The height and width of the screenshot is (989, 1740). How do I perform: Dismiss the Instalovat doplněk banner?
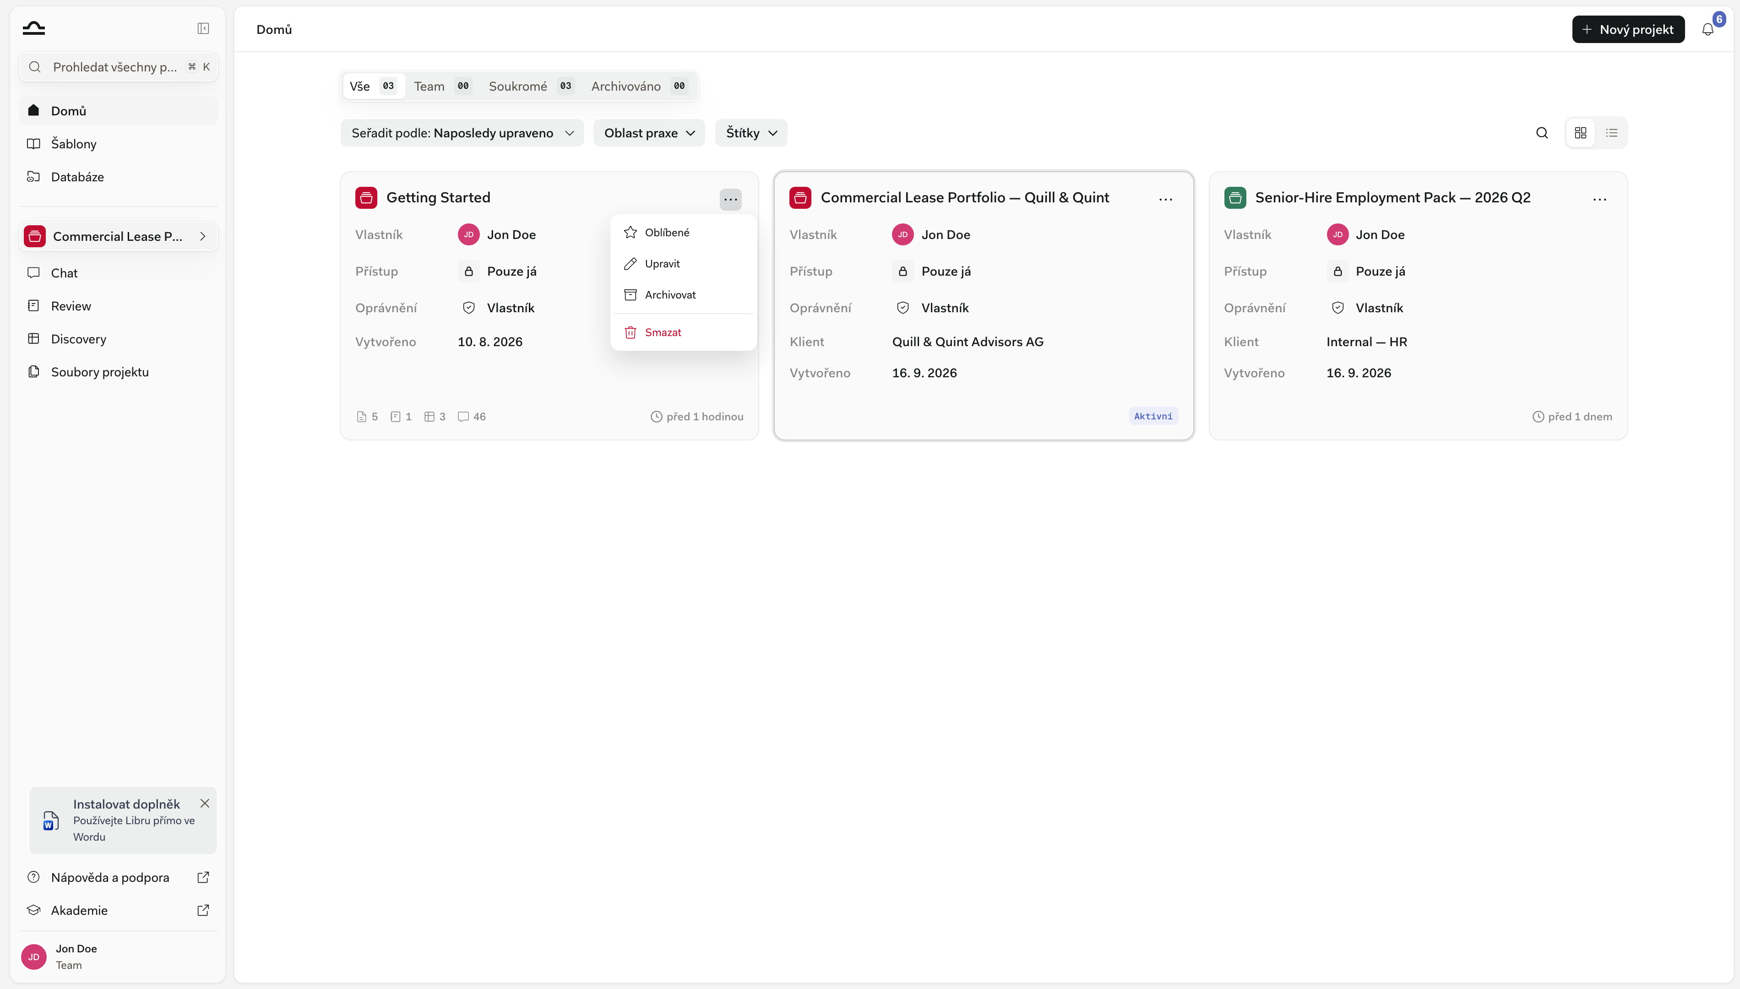tap(204, 804)
